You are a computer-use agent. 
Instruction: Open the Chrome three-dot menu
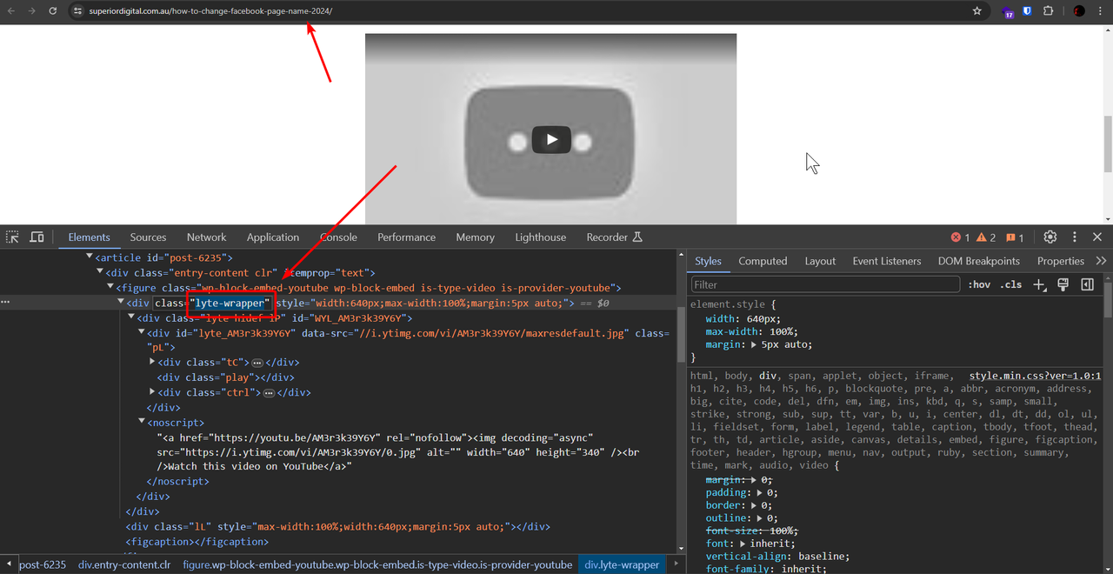pos(1101,11)
